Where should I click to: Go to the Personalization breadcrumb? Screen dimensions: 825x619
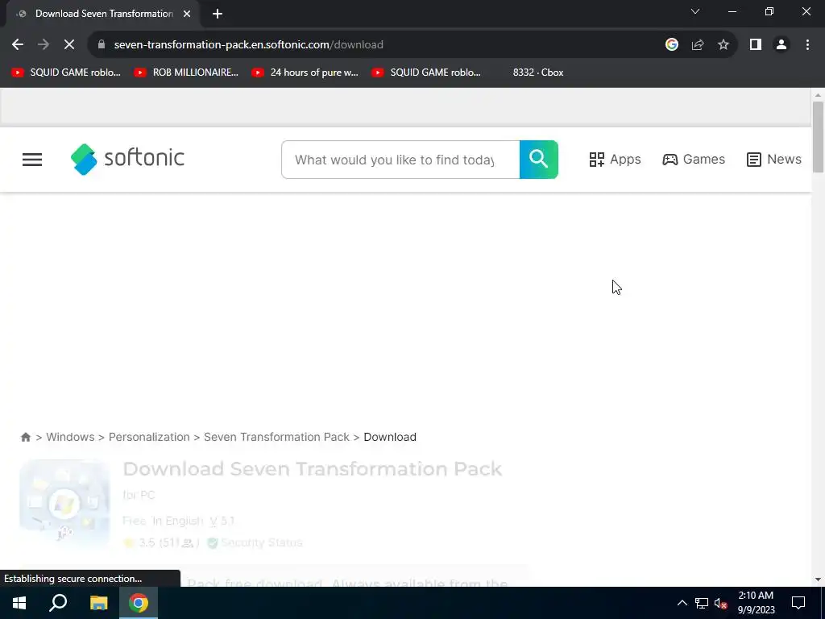point(149,438)
